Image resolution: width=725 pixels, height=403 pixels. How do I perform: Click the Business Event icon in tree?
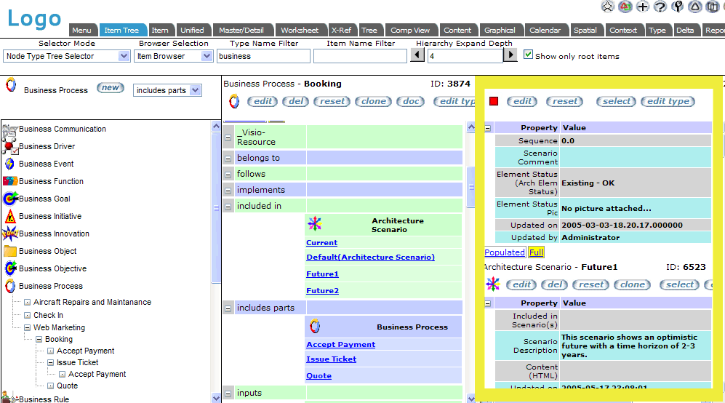coord(10,164)
